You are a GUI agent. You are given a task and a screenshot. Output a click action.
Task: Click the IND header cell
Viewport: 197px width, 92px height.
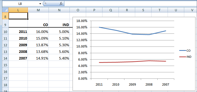59,25
